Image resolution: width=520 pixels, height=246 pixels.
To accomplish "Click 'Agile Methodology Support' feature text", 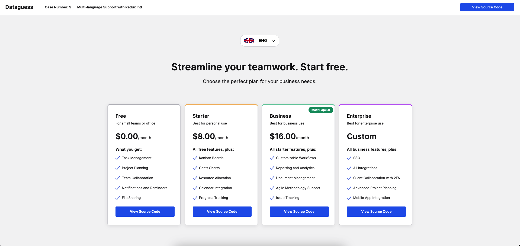I will pyautogui.click(x=298, y=188).
